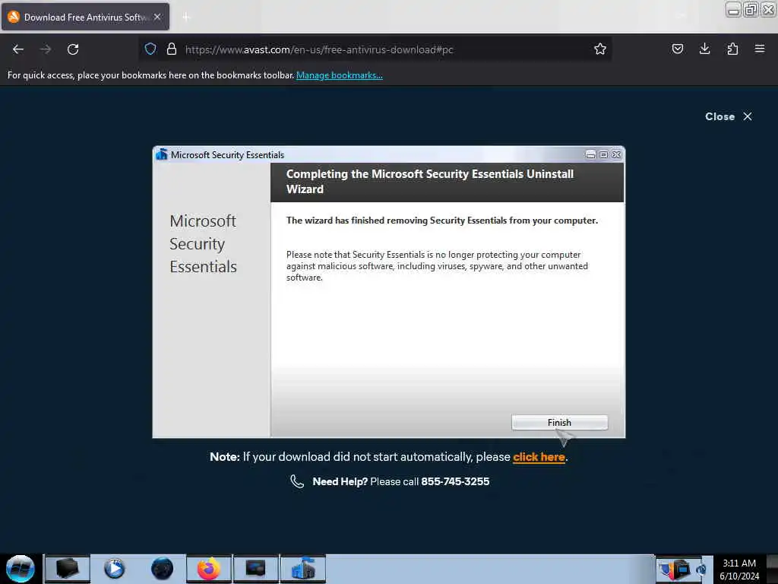This screenshot has width=778, height=584.
Task: Click the Security Essentials title bar icon
Action: coord(161,154)
